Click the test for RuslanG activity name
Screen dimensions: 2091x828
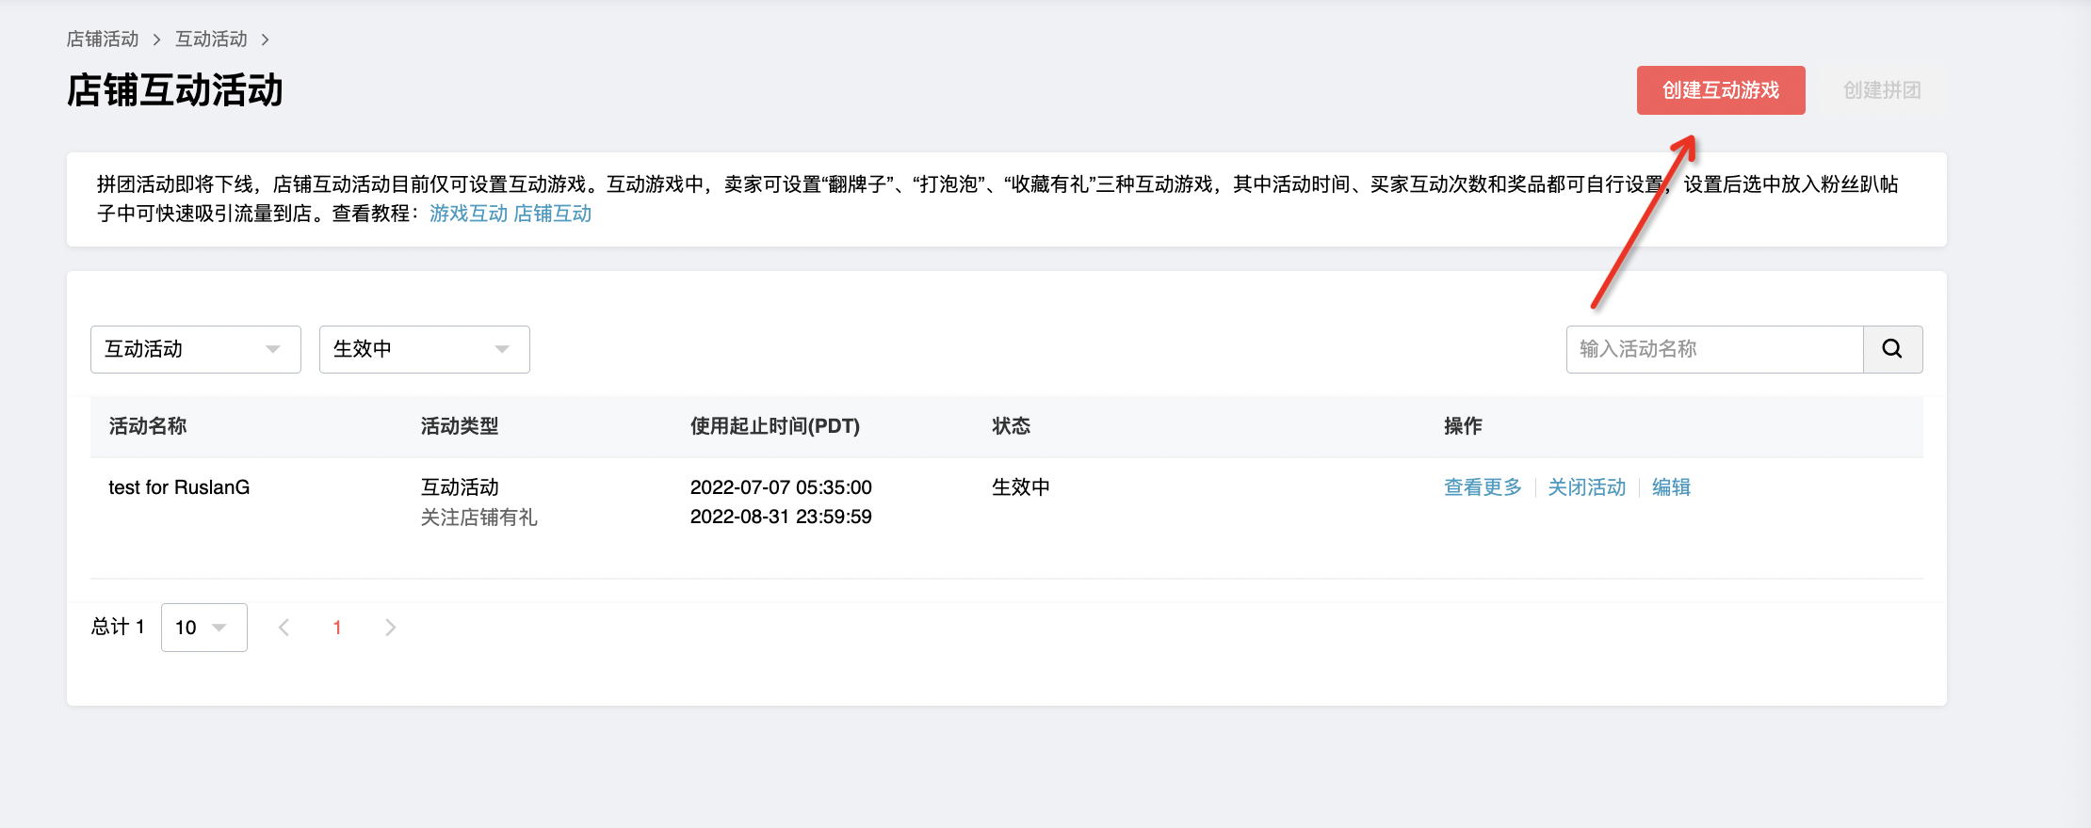(179, 487)
